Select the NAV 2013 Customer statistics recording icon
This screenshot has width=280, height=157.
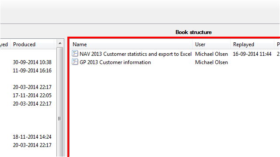[x=75, y=53]
